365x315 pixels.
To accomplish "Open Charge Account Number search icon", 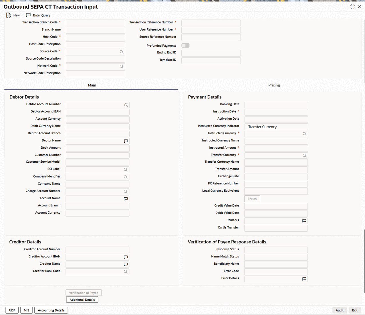I will pos(126,192).
